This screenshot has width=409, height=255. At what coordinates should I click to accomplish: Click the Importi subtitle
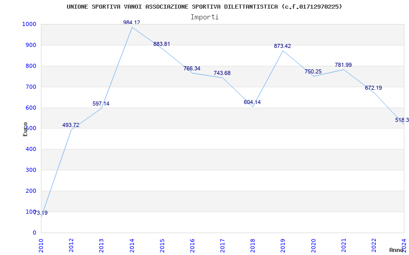[204, 17]
